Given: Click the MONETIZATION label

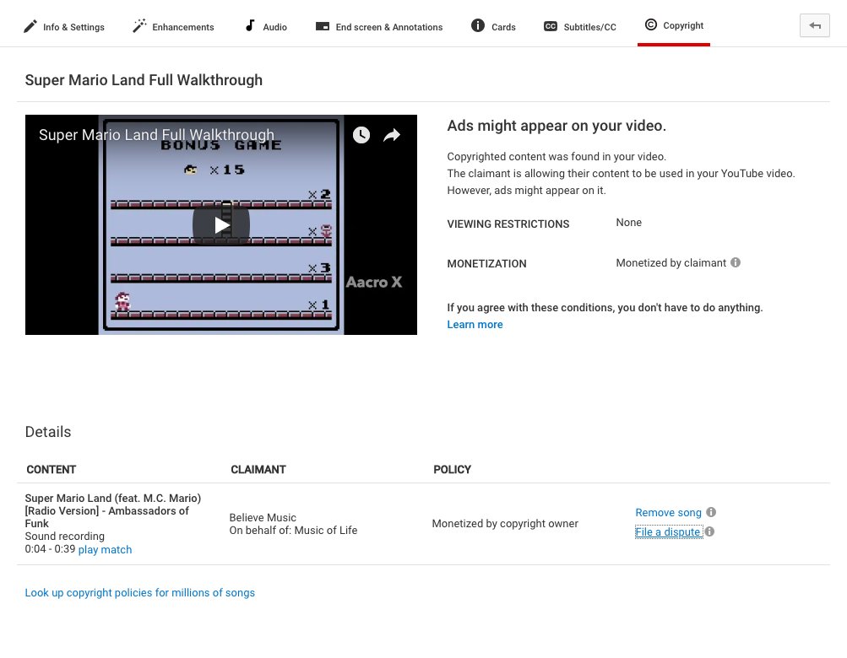Looking at the screenshot, I should click(x=486, y=264).
